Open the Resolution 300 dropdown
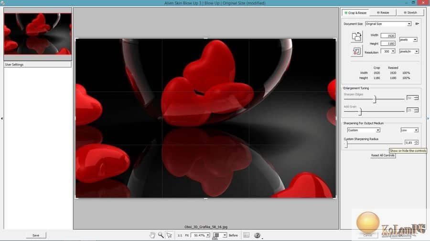The image size is (430, 241). (x=388, y=51)
